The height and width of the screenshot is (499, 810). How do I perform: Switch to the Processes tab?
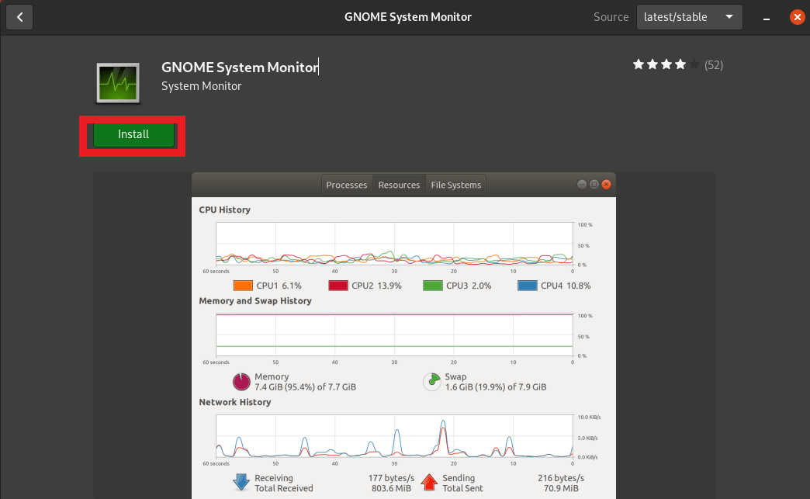coord(346,185)
